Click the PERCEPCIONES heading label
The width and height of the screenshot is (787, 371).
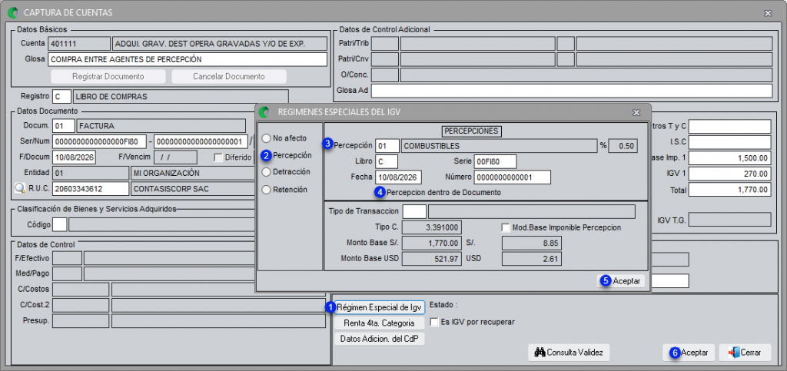point(472,131)
